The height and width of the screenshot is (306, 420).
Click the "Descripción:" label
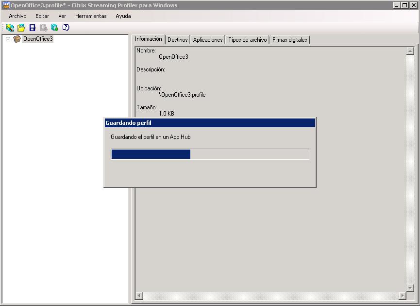click(x=151, y=69)
